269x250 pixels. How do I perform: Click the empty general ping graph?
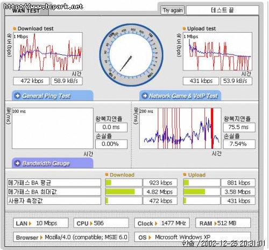[x=53, y=128]
